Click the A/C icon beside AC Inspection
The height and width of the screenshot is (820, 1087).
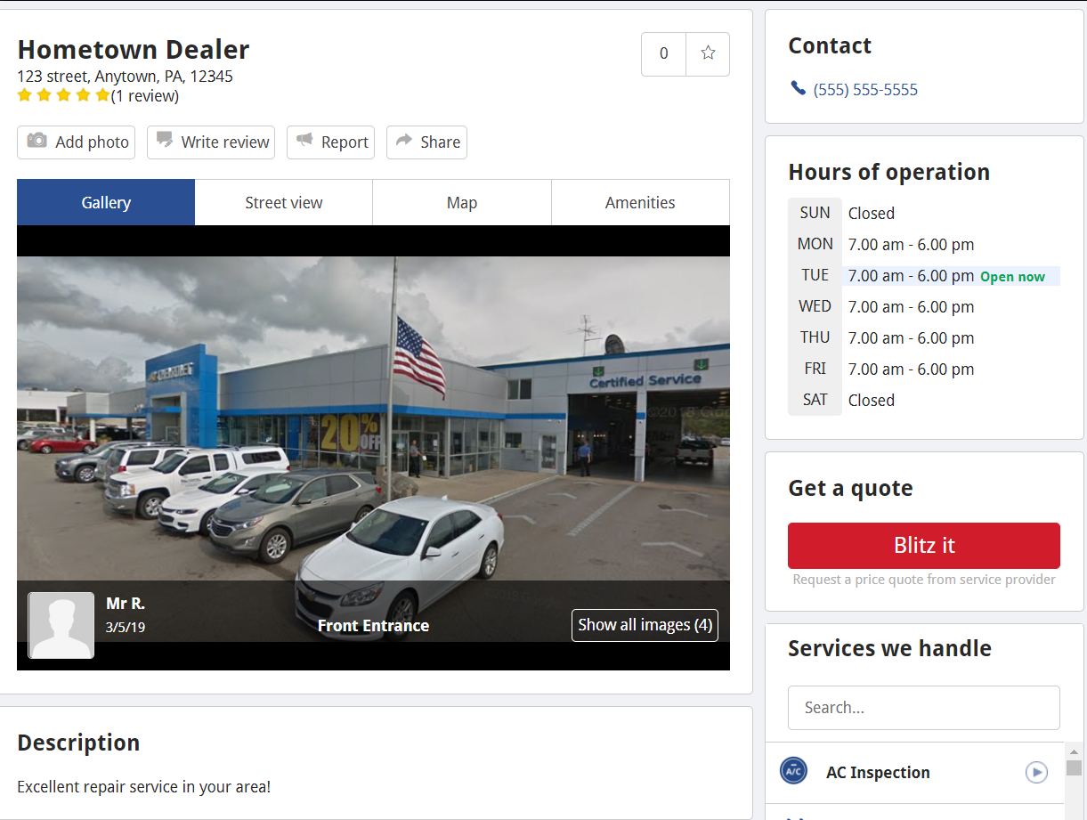[793, 771]
